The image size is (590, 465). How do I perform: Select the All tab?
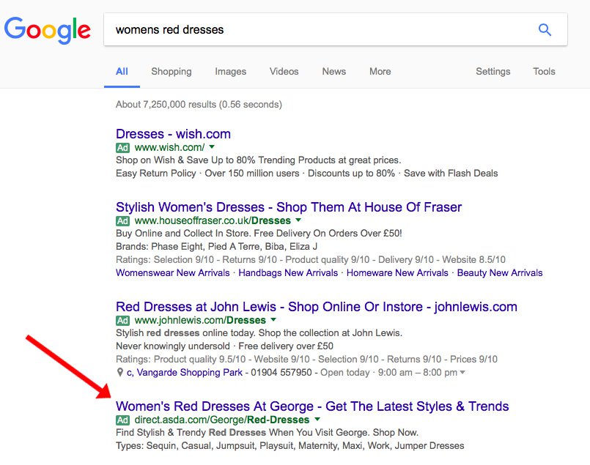pyautogui.click(x=122, y=72)
